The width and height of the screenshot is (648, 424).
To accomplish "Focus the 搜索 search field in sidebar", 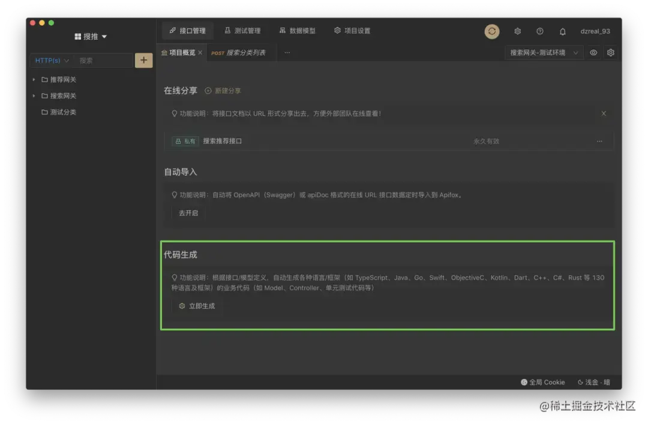I will click(x=103, y=61).
